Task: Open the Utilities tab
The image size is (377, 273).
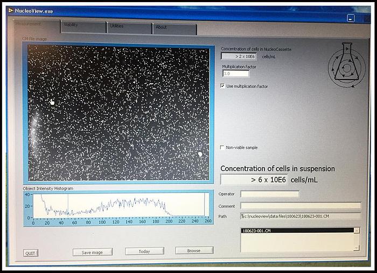Action: 129,27
